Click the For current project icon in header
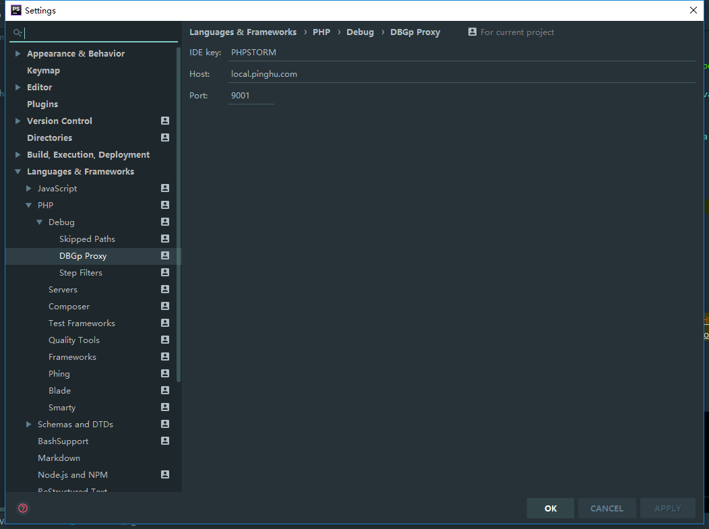Image resolution: width=709 pixels, height=529 pixels. point(472,32)
